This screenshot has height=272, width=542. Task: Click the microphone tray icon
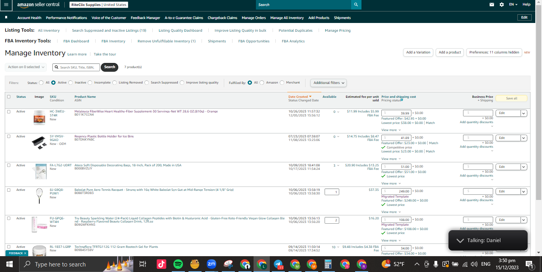[x=436, y=264]
